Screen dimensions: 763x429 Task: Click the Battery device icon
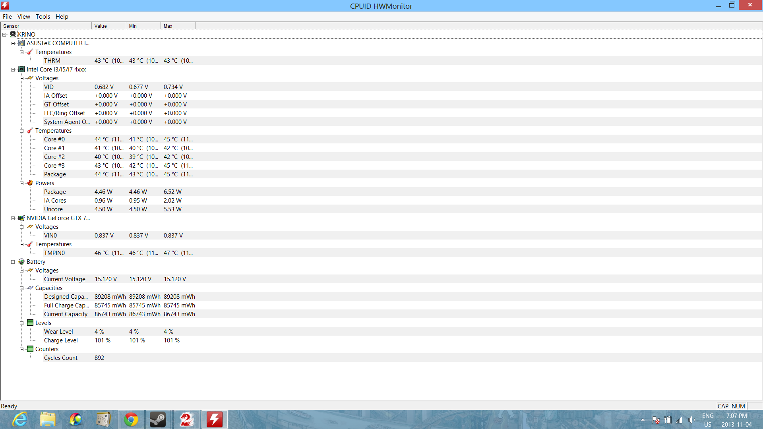point(21,262)
